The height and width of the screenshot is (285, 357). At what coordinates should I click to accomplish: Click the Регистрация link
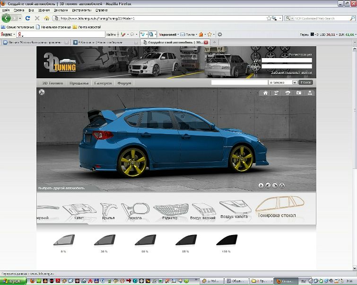pos(300,55)
